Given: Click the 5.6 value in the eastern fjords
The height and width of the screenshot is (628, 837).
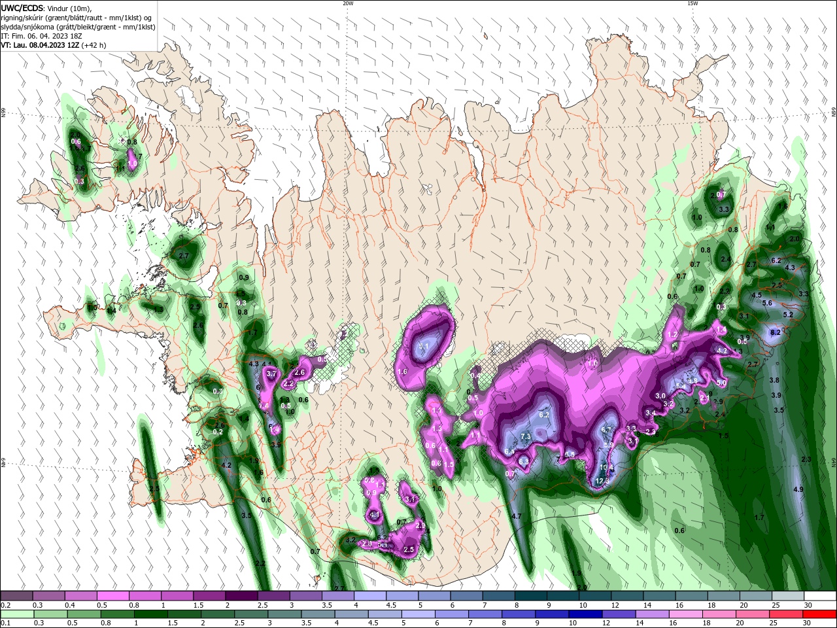Looking at the screenshot, I should pos(768,303).
